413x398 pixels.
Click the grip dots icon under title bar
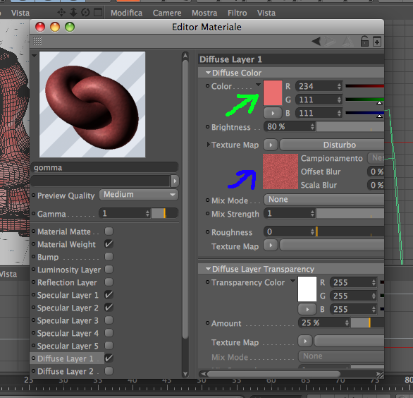tap(37, 41)
